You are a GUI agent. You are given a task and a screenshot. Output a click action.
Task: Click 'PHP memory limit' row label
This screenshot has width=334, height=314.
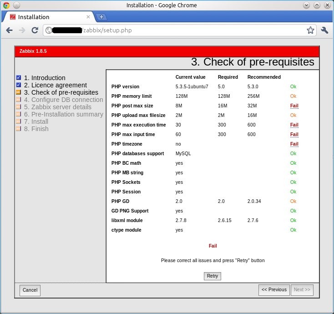point(132,96)
